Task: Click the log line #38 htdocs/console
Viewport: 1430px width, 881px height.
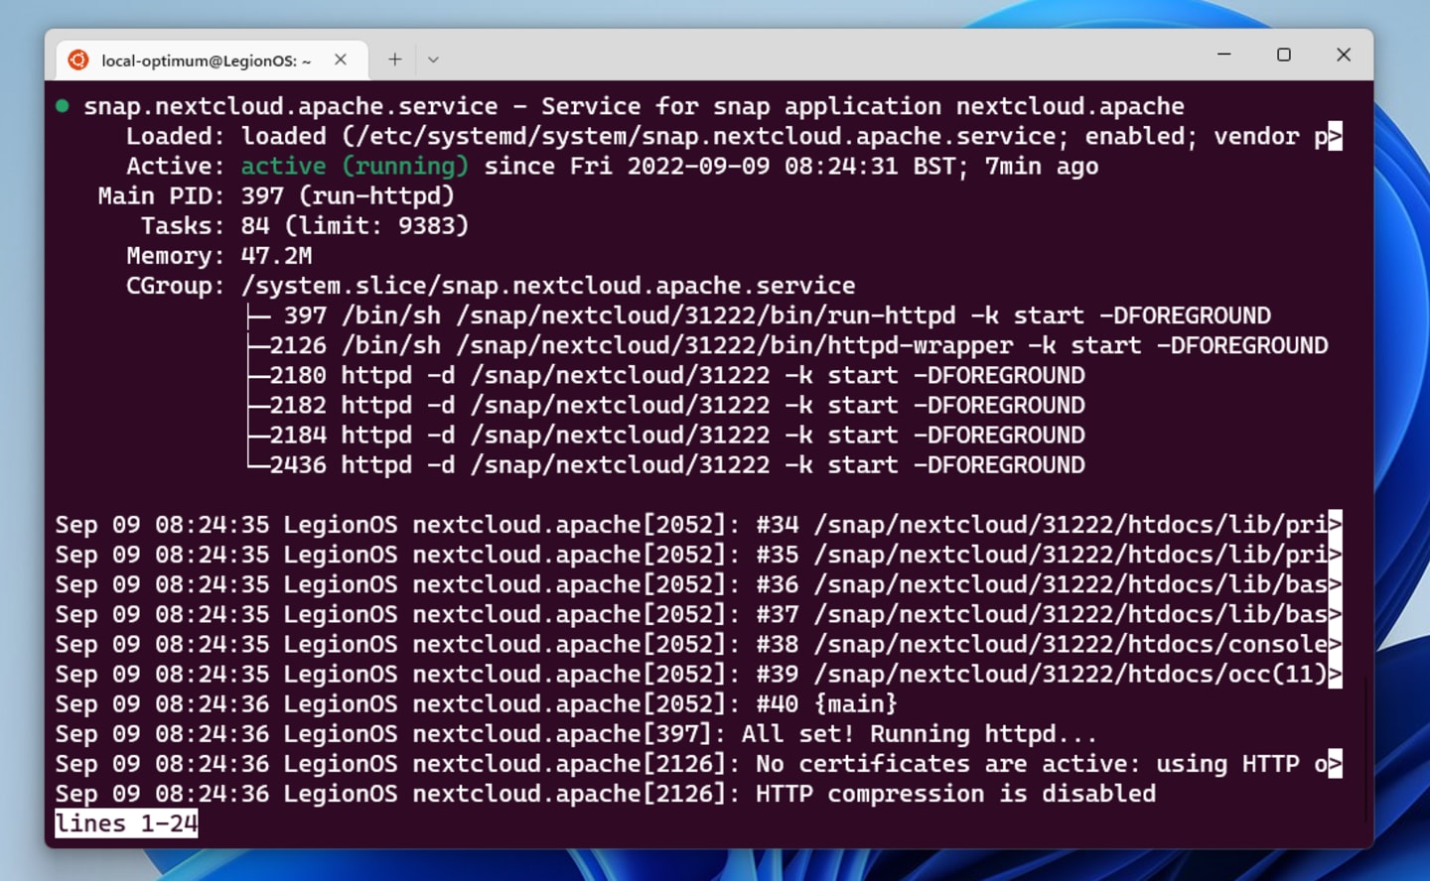Action: (x=698, y=643)
